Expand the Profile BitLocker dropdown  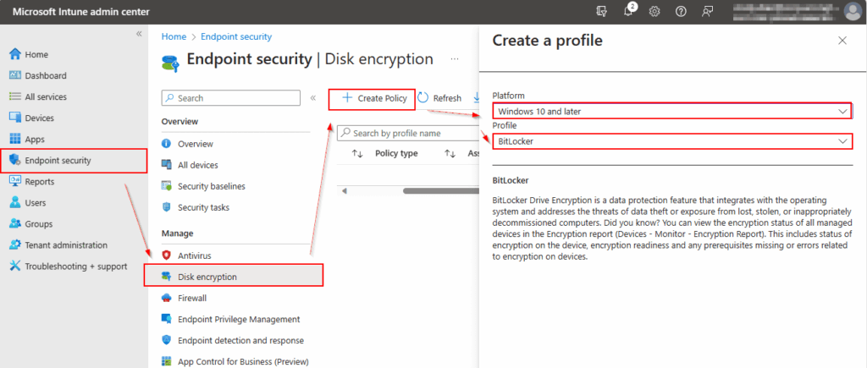click(x=672, y=141)
